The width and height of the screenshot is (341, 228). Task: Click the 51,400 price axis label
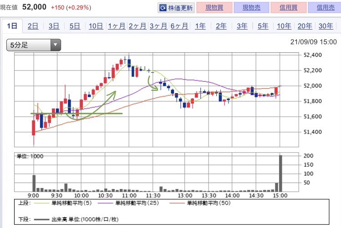pos(312,132)
